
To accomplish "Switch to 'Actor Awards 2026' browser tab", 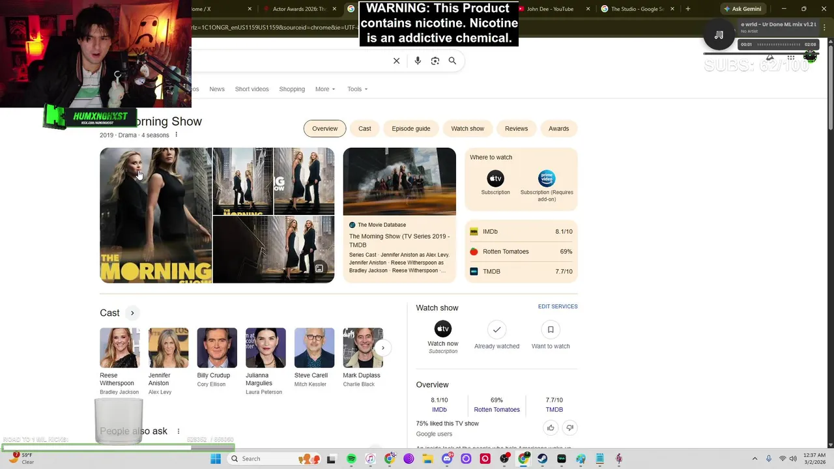I will point(300,9).
